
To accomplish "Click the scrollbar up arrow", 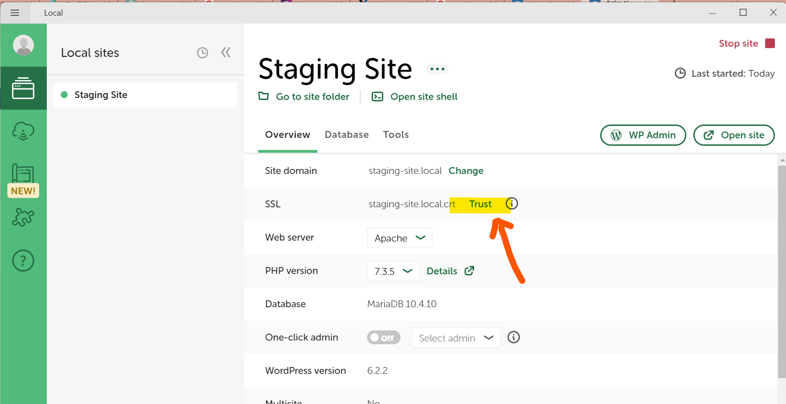I will [x=782, y=160].
